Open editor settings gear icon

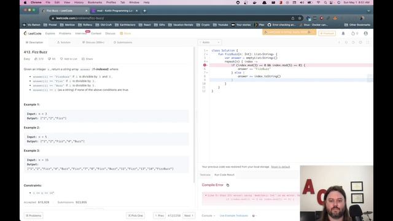click(360, 42)
